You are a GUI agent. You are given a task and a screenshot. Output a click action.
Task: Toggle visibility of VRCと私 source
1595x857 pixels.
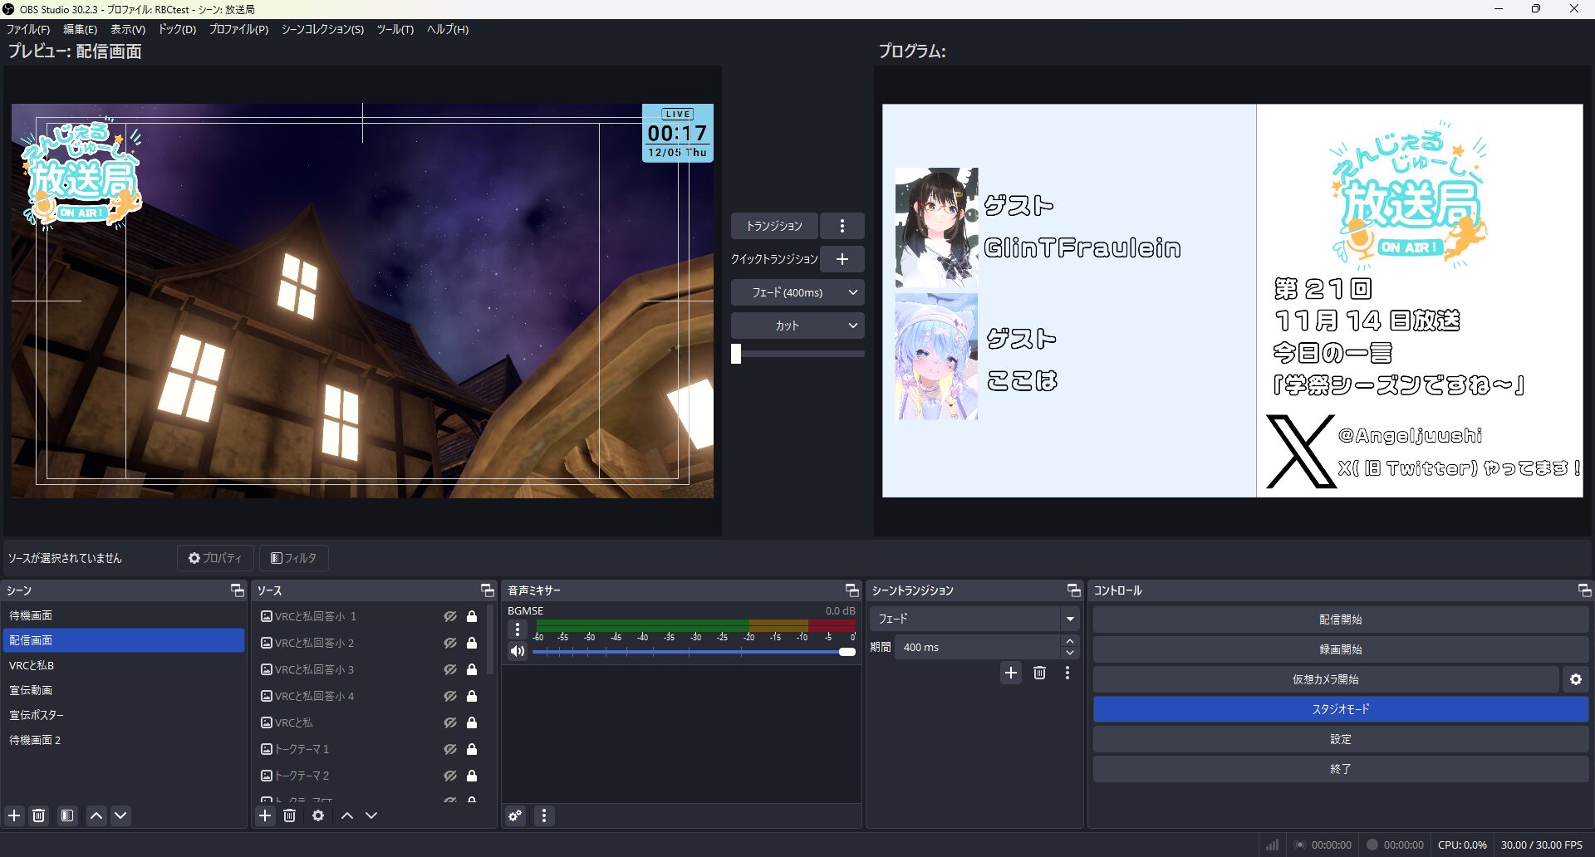coord(450,722)
